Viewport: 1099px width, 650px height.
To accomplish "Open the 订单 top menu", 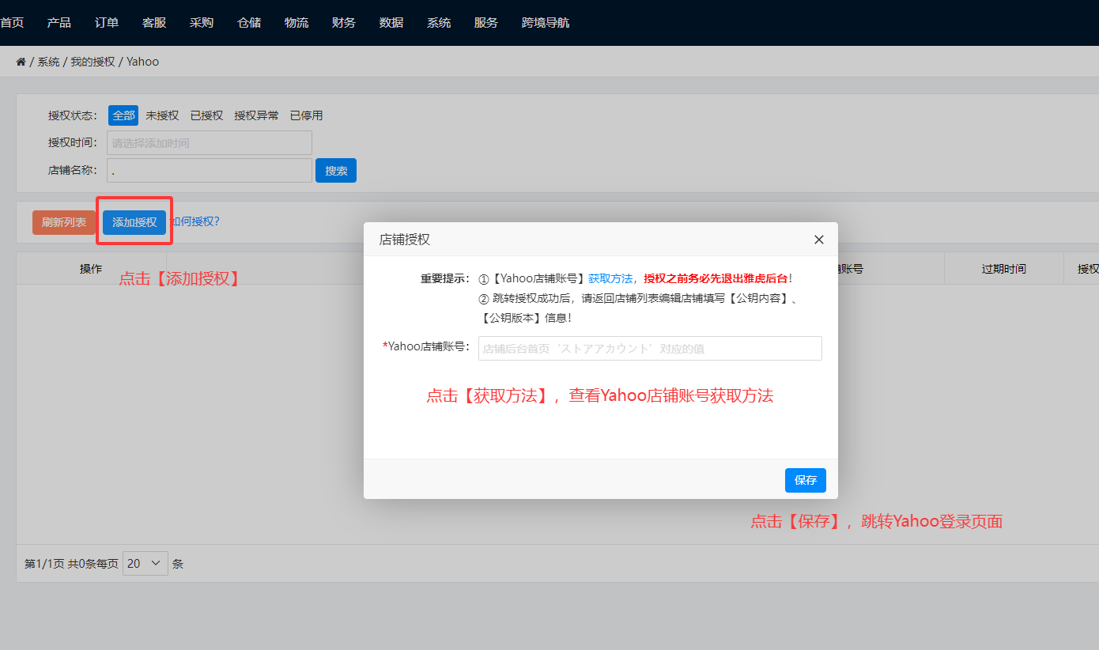I will (107, 23).
